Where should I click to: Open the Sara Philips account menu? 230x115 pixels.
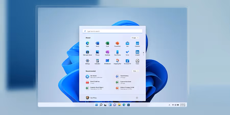pos(91,98)
